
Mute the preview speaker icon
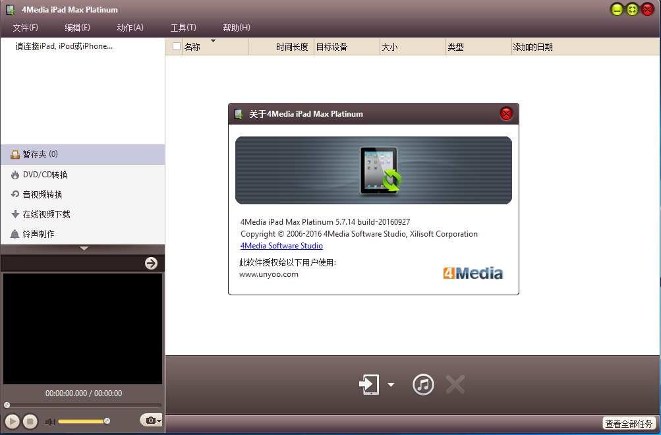click(x=49, y=422)
